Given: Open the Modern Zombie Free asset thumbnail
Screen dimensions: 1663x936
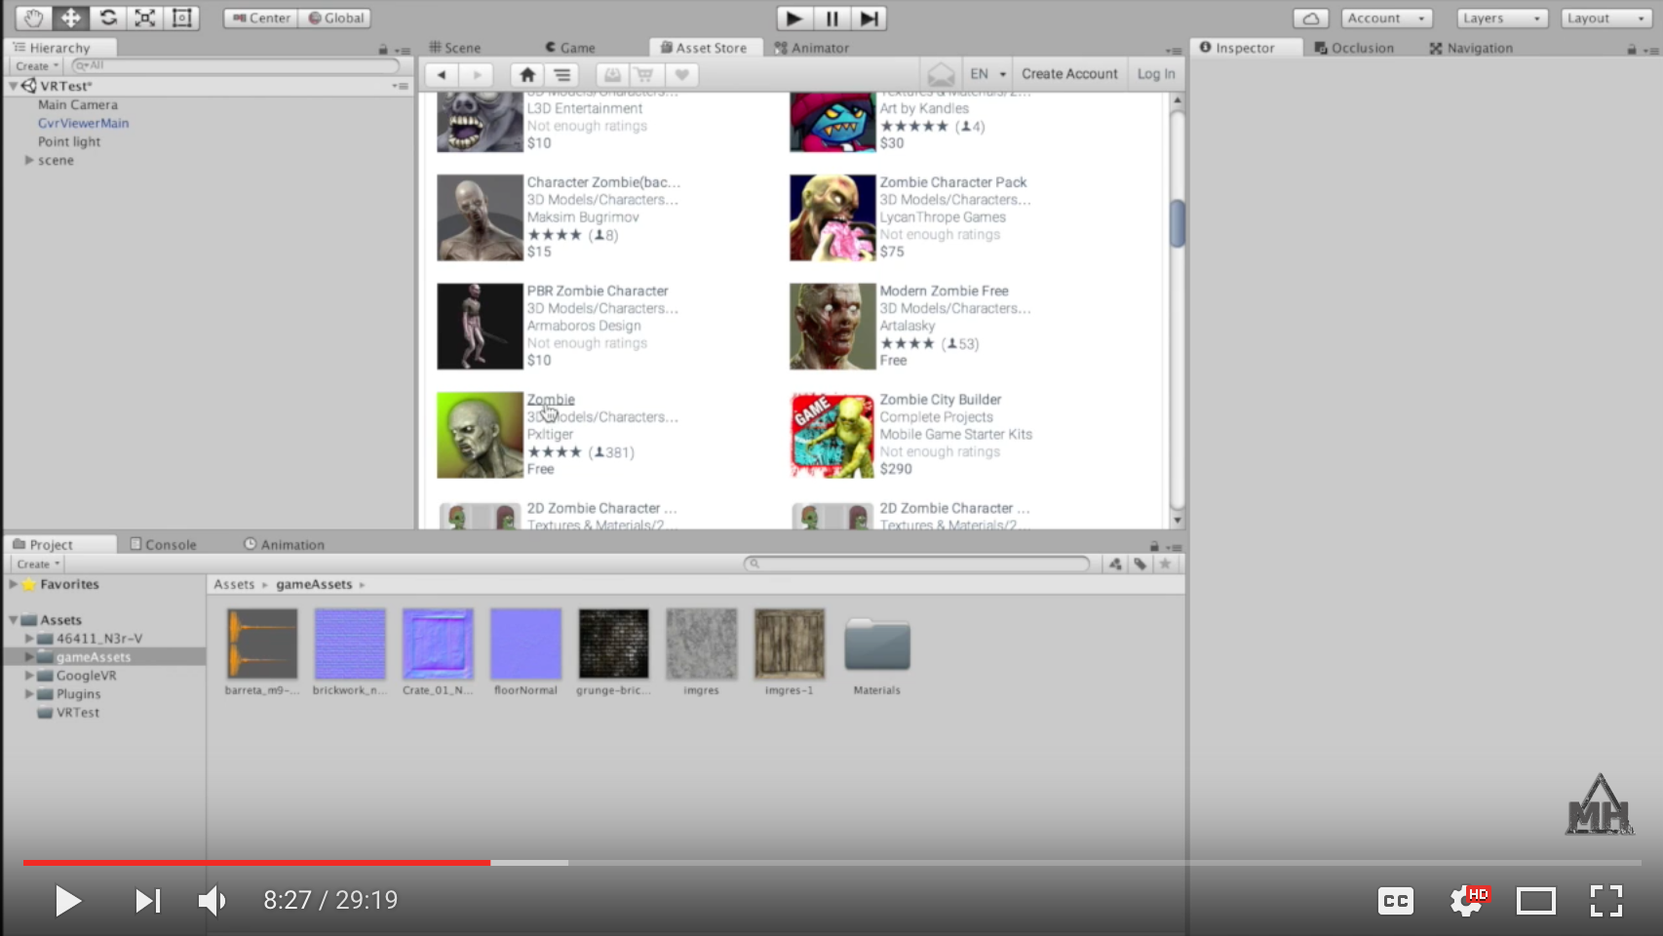Looking at the screenshot, I should pyautogui.click(x=832, y=327).
